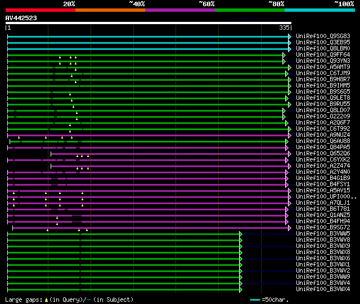The height and width of the screenshot is (304, 360).
Task: Click the arrowhead of the UniRef100_B3VWX4 bar
Action: (x=240, y=289)
